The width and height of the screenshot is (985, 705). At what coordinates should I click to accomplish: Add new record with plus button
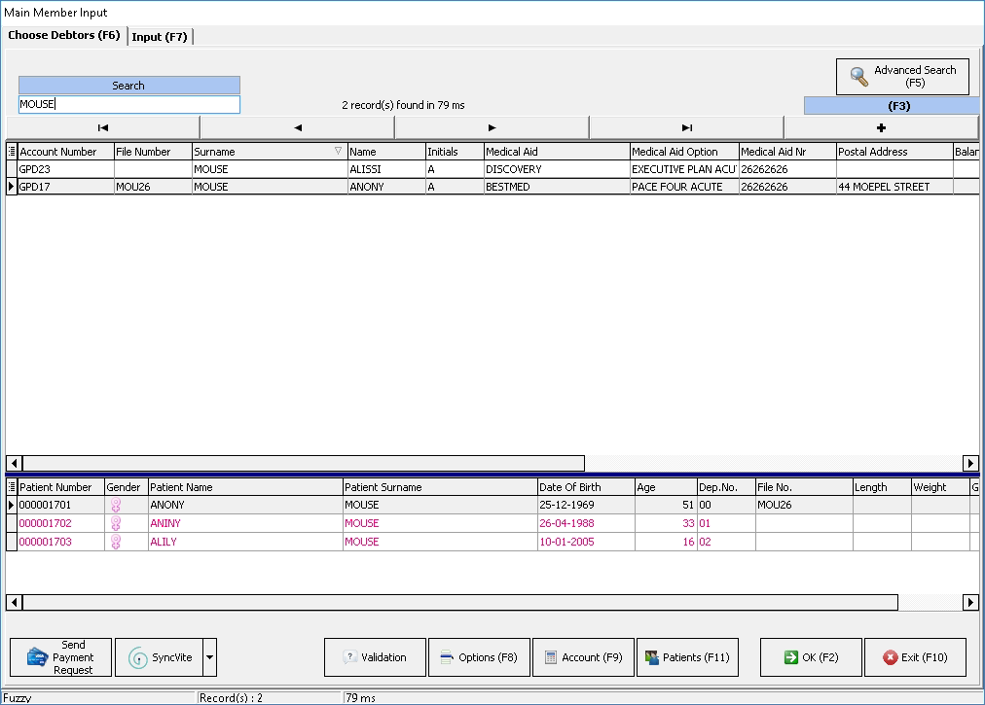click(881, 127)
